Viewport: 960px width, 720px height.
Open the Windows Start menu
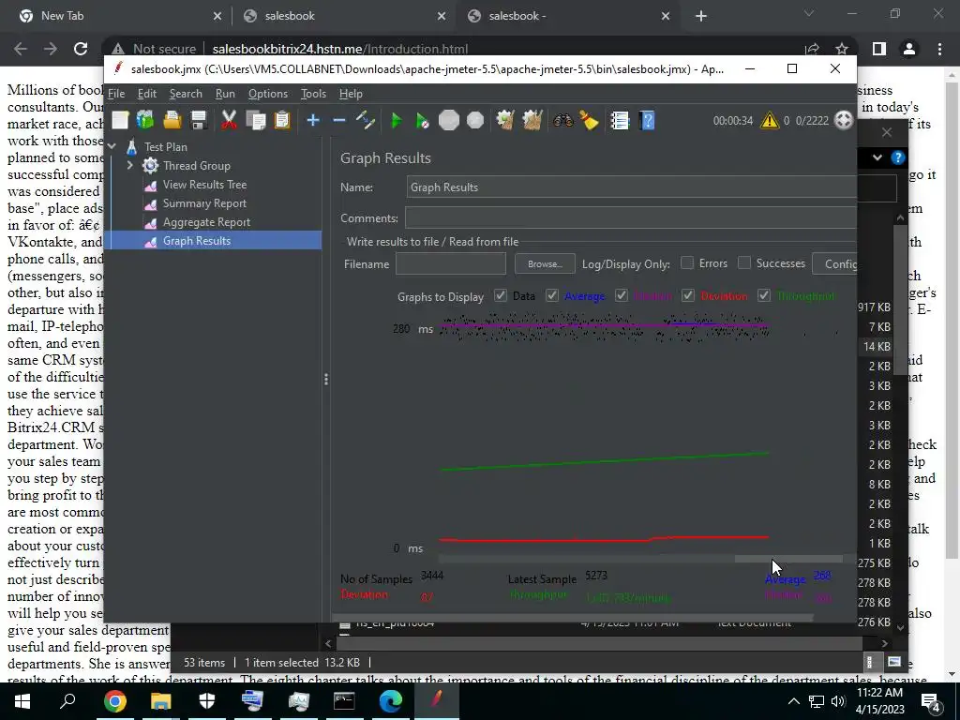click(22, 701)
